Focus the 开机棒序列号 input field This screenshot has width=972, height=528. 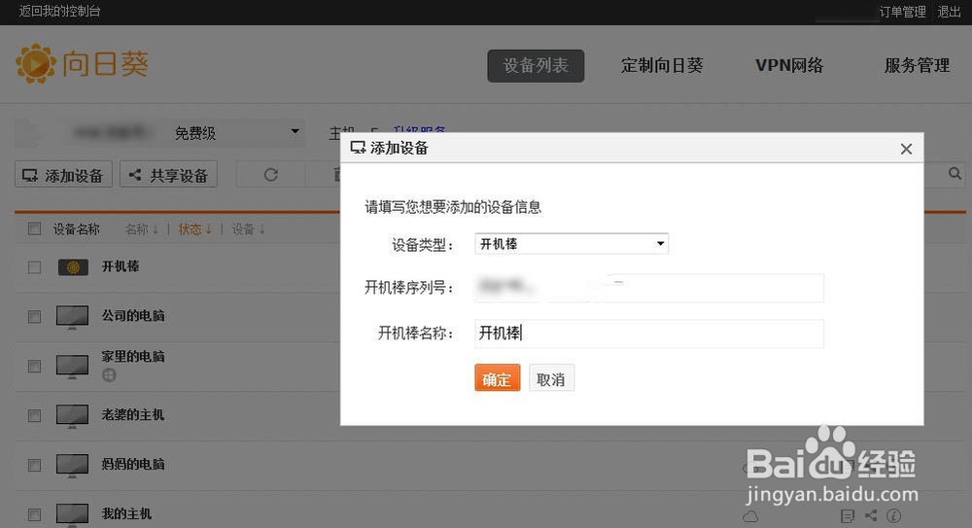pos(649,287)
